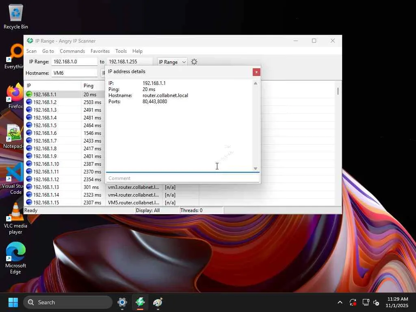Click the Windows Start button
The height and width of the screenshot is (312, 416).
(x=13, y=302)
